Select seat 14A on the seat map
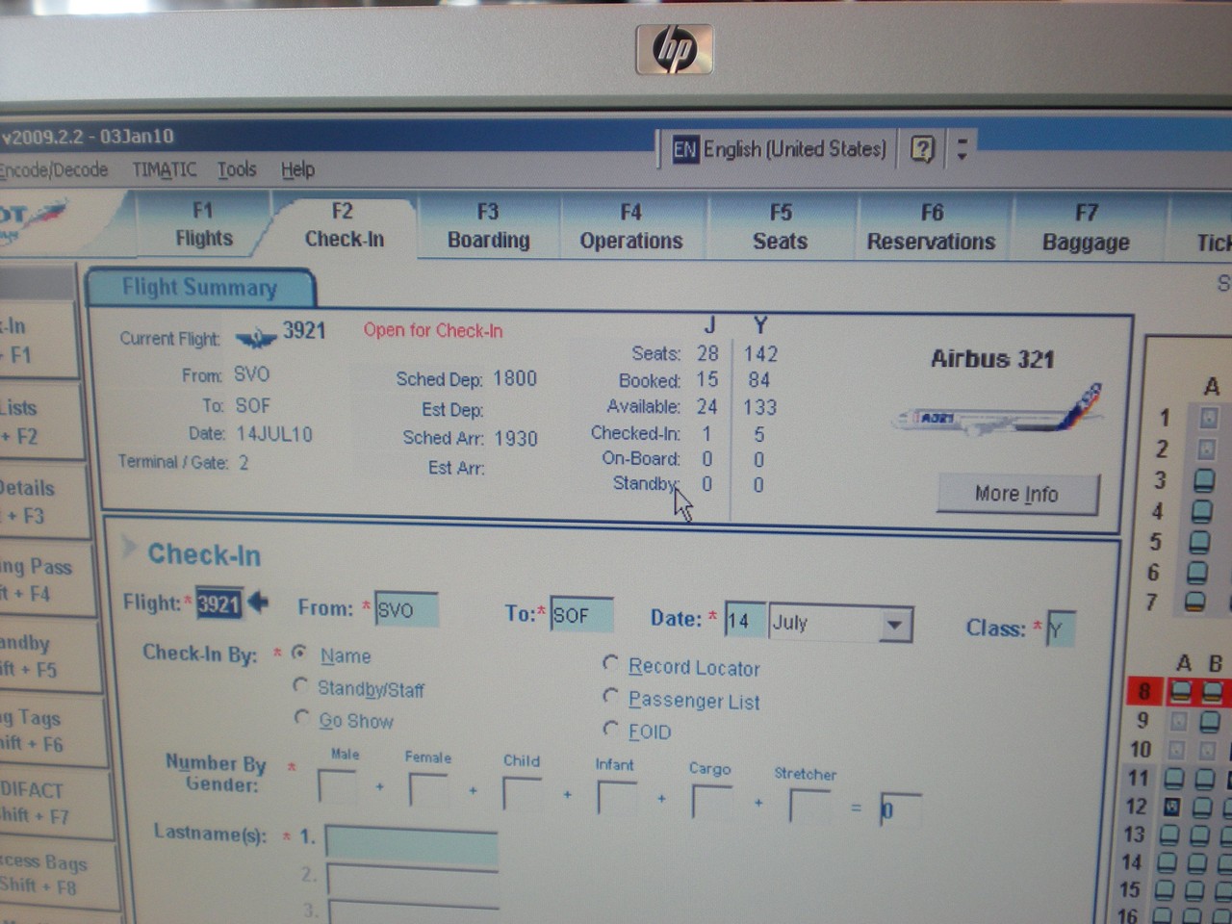The image size is (1232, 924). (1168, 862)
